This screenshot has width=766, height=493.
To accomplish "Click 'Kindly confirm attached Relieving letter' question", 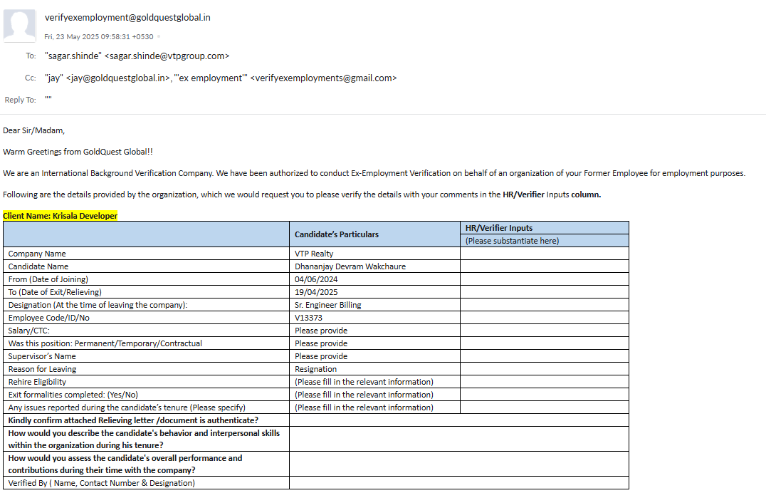I will (x=133, y=420).
